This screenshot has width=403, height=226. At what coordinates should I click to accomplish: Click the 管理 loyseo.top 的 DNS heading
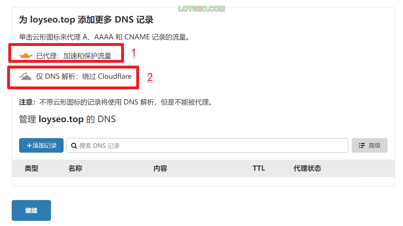click(67, 119)
